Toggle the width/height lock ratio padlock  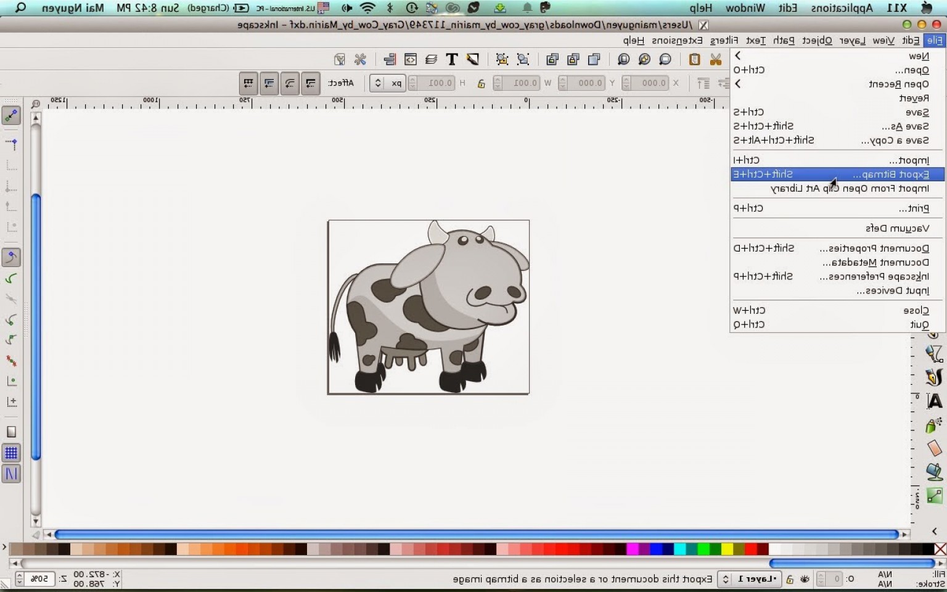click(482, 83)
